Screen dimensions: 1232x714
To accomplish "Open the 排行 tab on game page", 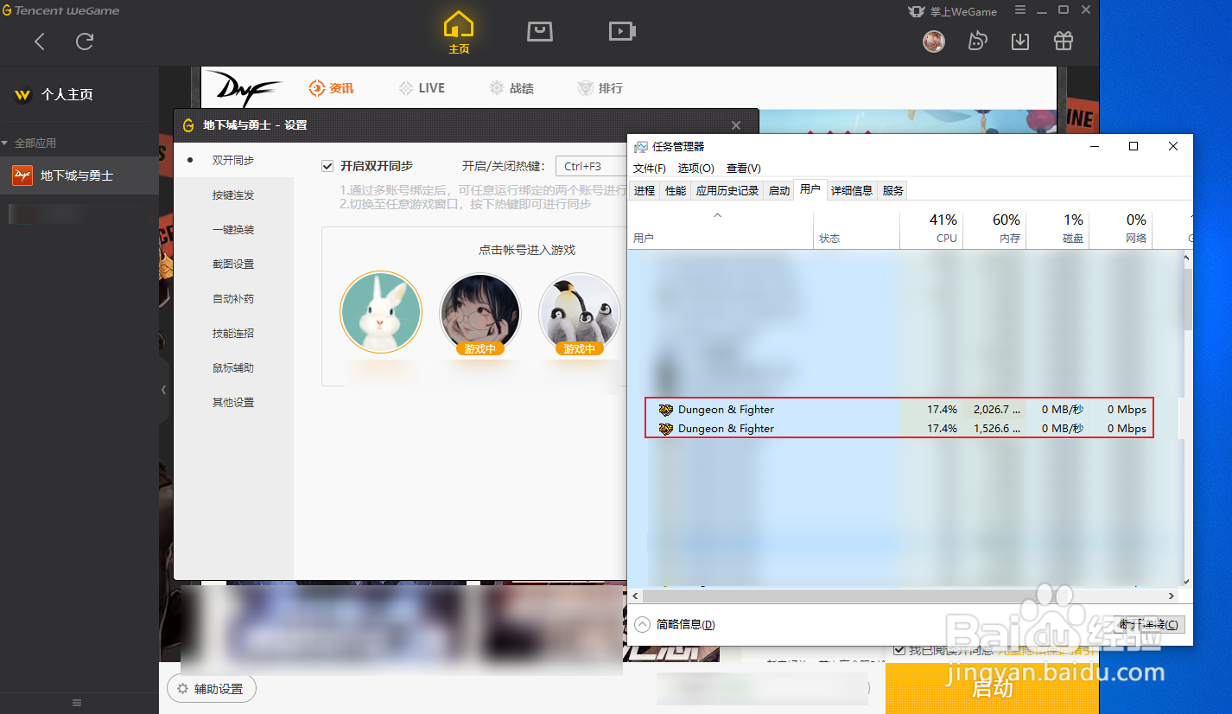I will coord(600,88).
